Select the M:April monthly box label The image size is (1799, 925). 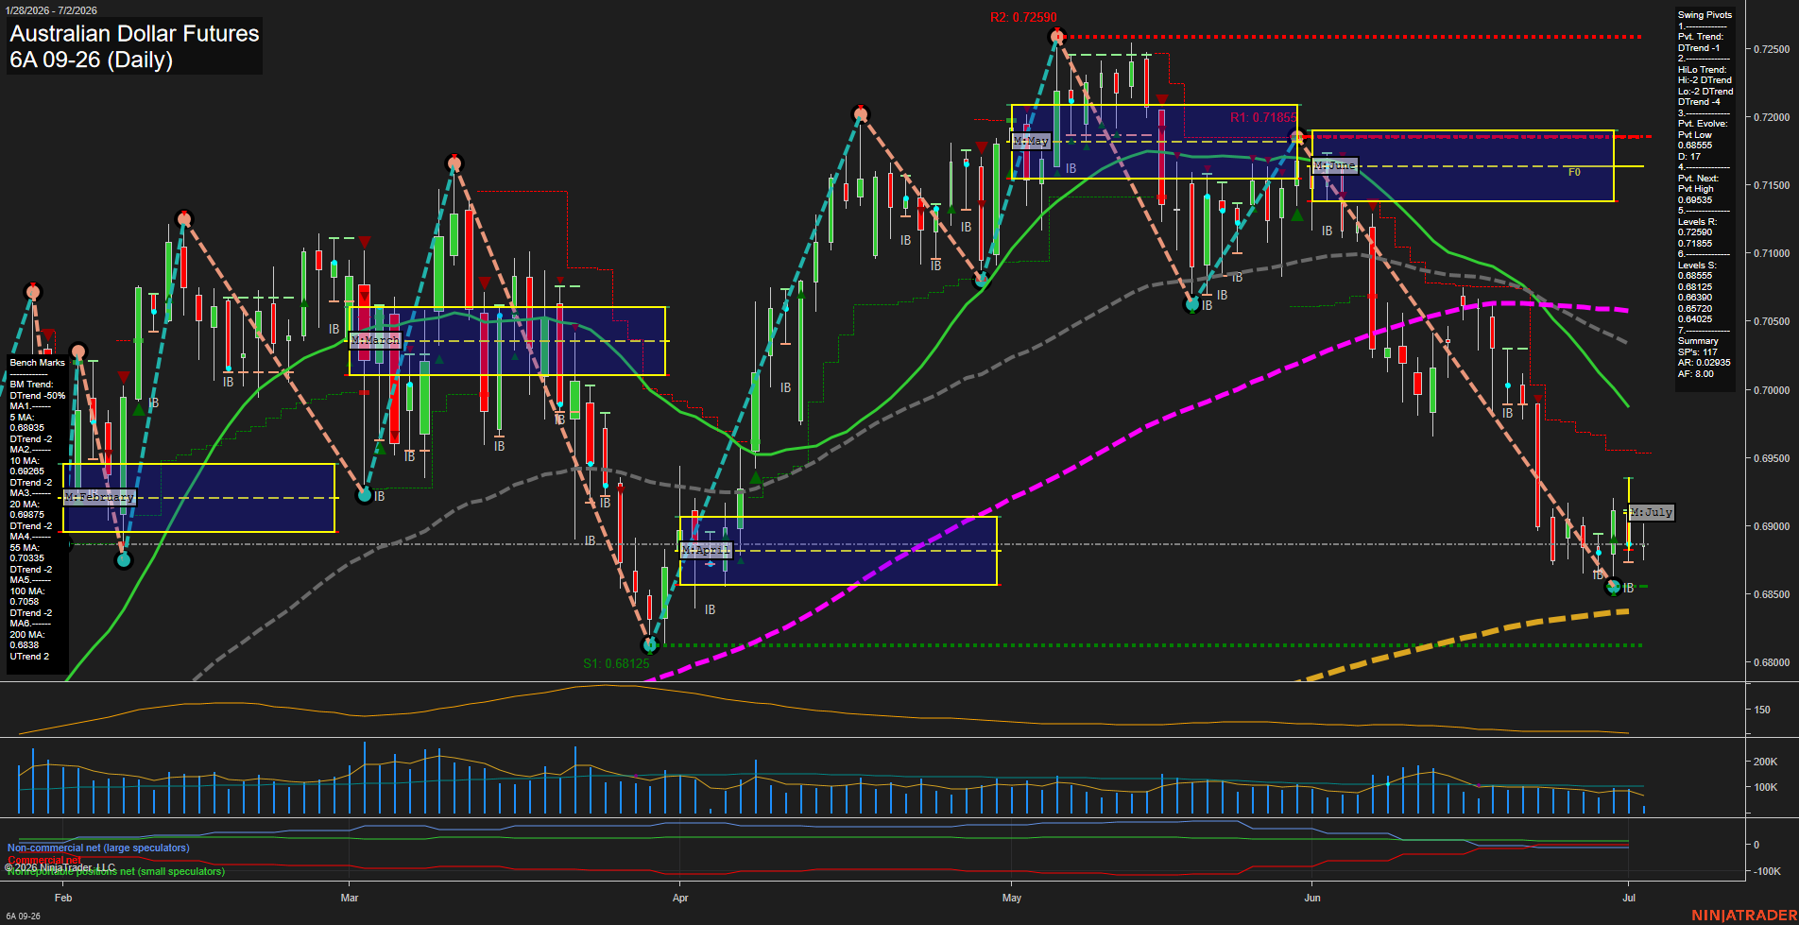[705, 550]
